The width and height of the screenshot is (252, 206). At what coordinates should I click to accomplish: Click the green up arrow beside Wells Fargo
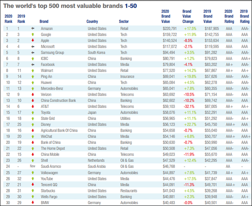click(33, 197)
